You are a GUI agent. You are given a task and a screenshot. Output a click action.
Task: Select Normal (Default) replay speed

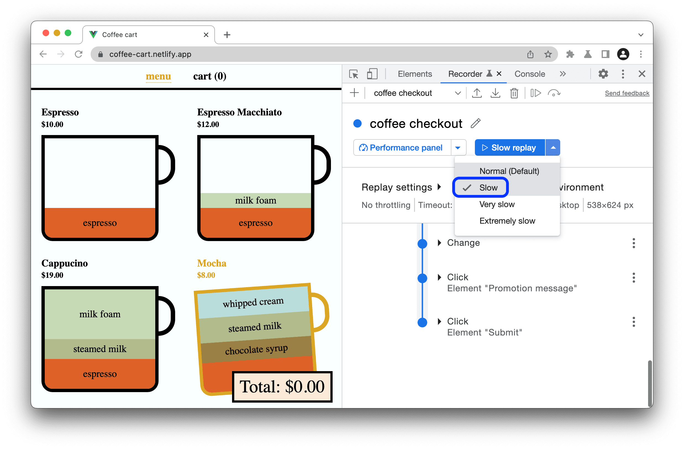point(508,171)
